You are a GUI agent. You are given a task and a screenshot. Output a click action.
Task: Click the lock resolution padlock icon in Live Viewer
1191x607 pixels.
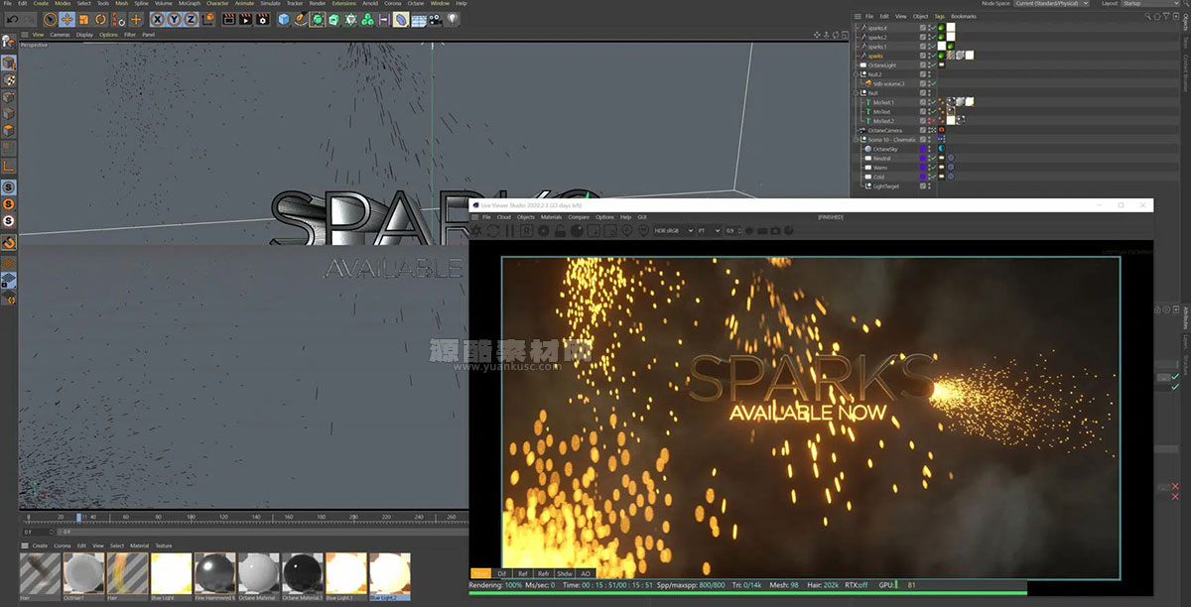pos(558,231)
